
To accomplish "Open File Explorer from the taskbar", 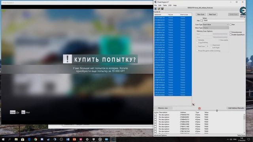I will tap(16, 139).
